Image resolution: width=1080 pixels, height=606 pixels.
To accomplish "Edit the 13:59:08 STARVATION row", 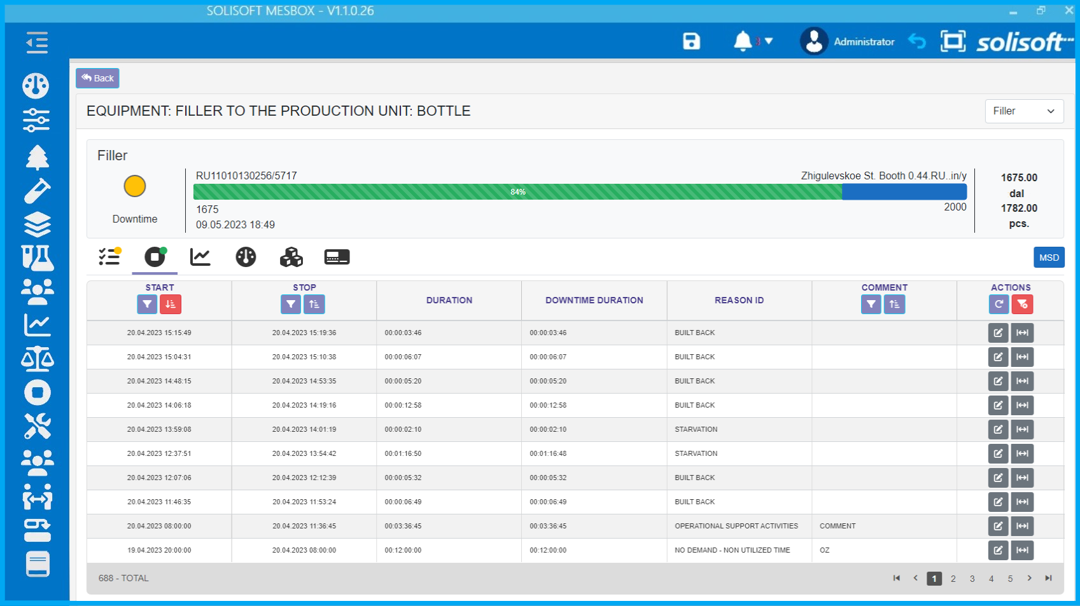I will click(998, 429).
